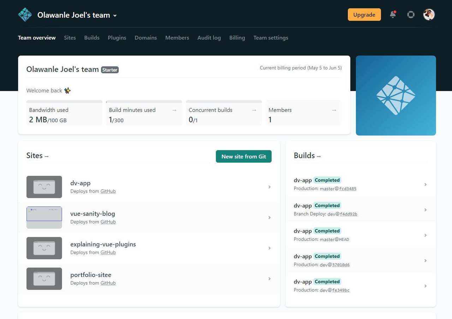The image size is (452, 319).
Task: Open your profile avatar menu
Action: (x=429, y=14)
